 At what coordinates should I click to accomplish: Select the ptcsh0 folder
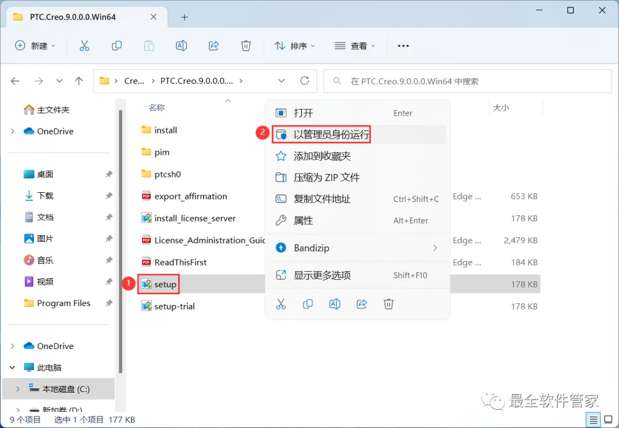161,174
